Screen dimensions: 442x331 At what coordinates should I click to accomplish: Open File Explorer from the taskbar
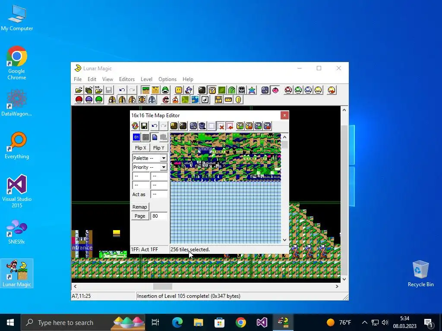(x=199, y=322)
